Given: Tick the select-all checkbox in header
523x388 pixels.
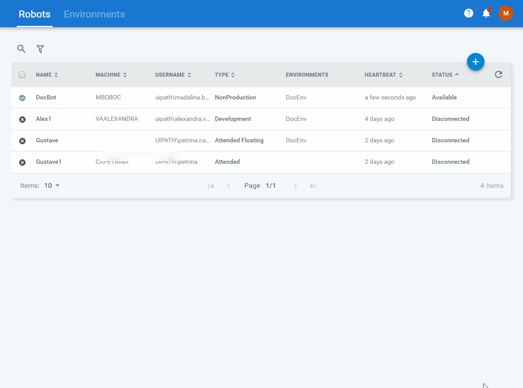Looking at the screenshot, I should 22,75.
